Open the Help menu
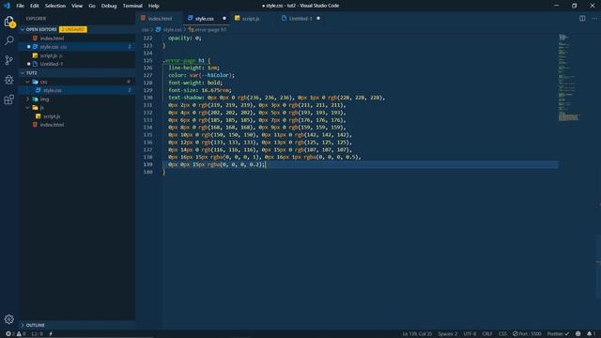601x338 pixels. click(x=154, y=6)
